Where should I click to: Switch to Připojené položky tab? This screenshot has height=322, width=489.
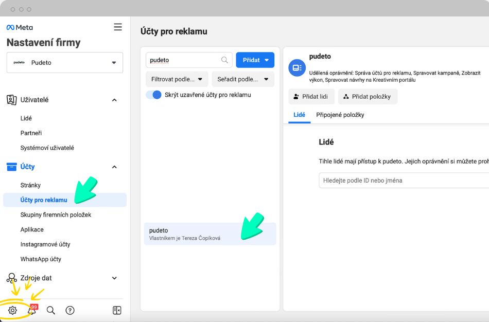coord(340,115)
